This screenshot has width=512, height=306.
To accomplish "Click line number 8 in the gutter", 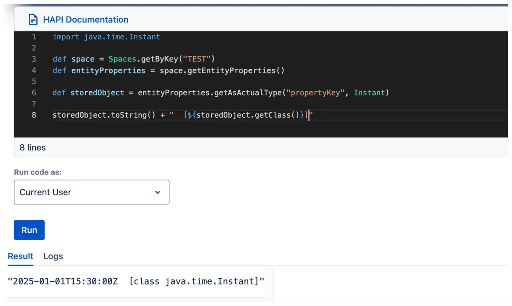I will coord(34,115).
